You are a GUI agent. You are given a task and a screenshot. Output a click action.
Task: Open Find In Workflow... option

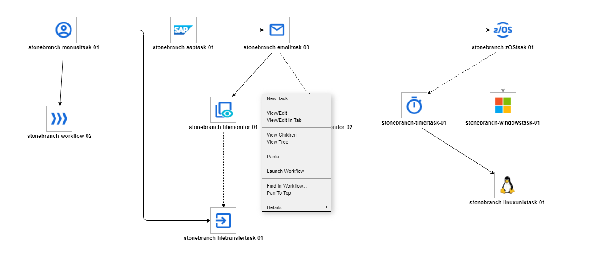286,186
